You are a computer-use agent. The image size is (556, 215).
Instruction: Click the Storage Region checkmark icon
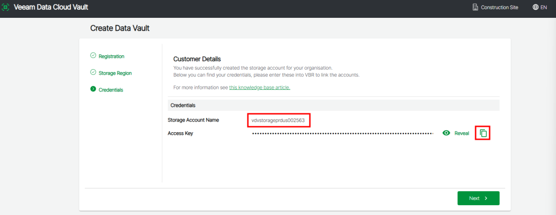93,72
